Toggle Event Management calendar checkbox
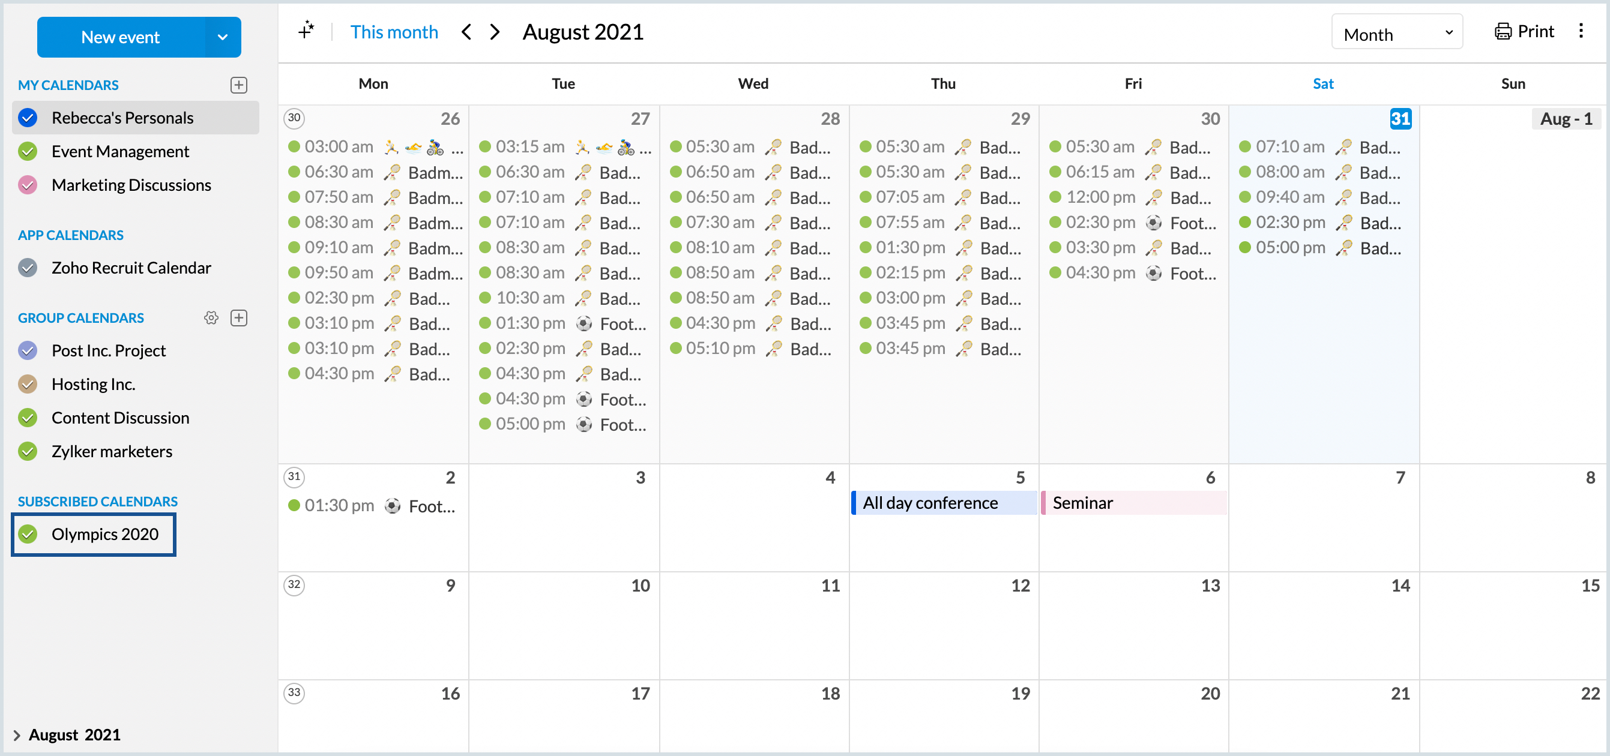This screenshot has width=1610, height=756. coord(28,151)
